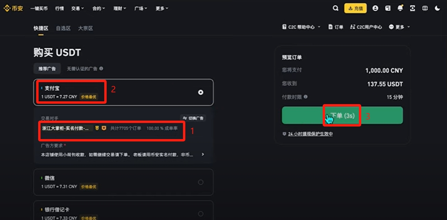
Task: Select the 银行借记卡 payment radio button
Action: pyautogui.click(x=201, y=214)
